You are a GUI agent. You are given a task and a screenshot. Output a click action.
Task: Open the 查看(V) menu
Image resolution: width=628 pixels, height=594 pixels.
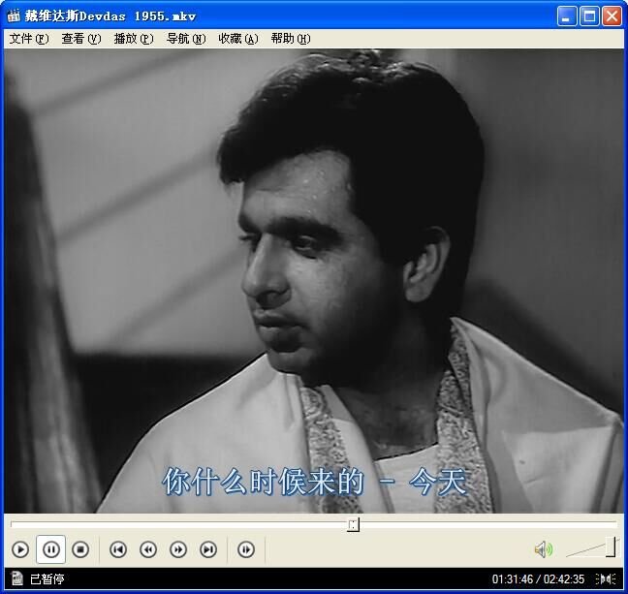pos(80,39)
